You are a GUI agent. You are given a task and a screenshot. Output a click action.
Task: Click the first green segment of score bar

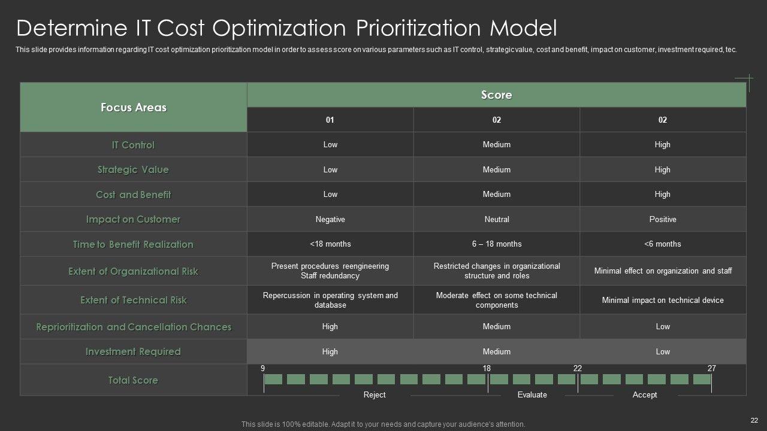coord(273,379)
